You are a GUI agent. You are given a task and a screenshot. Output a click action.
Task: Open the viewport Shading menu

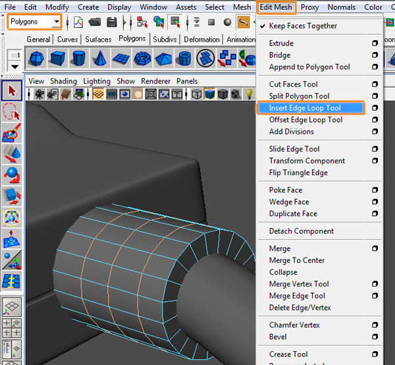63,81
